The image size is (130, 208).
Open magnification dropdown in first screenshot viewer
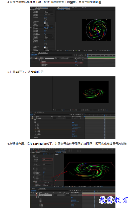[x=62, y=50]
